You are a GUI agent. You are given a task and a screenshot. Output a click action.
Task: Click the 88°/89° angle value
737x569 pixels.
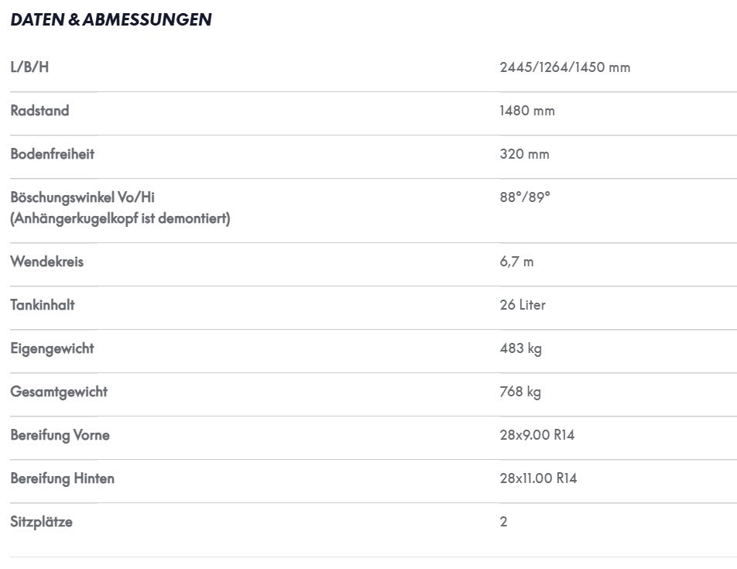click(525, 197)
